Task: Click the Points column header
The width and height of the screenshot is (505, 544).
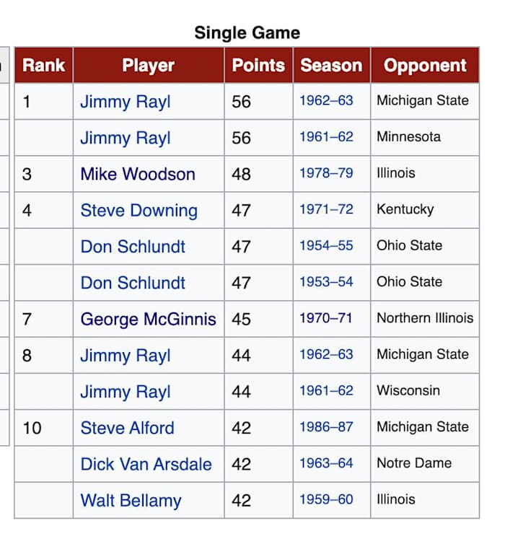Action: point(258,66)
